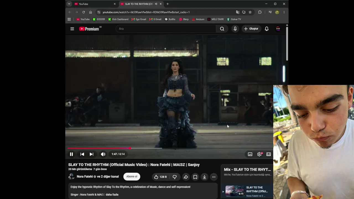Close the first YouTube browser tab

tap(115, 4)
